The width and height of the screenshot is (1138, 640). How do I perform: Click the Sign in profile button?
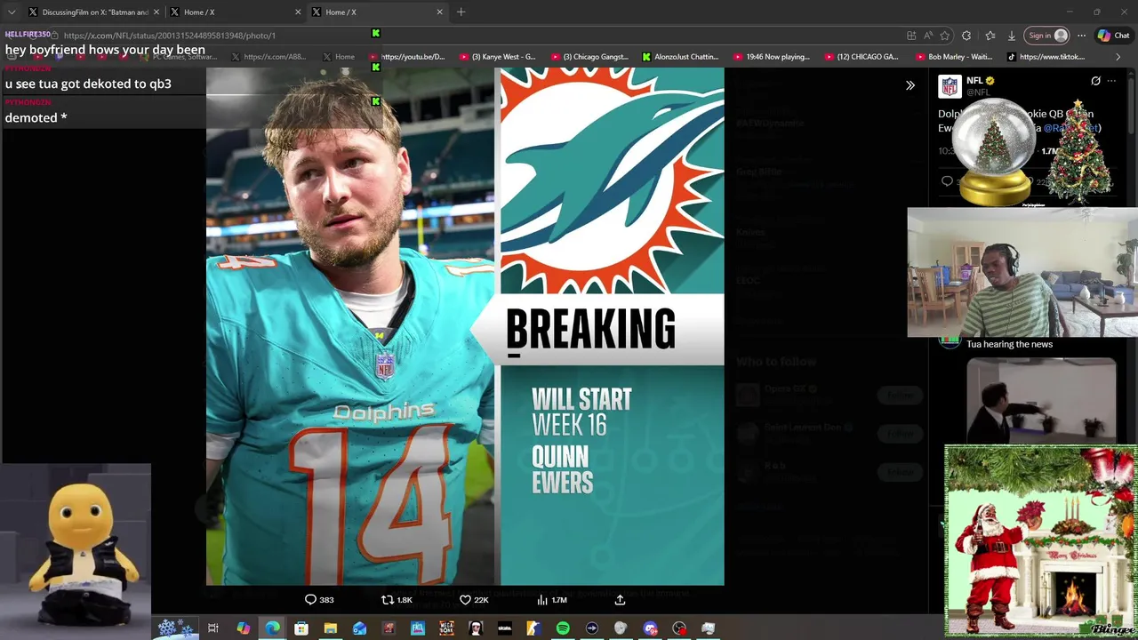point(1047,36)
